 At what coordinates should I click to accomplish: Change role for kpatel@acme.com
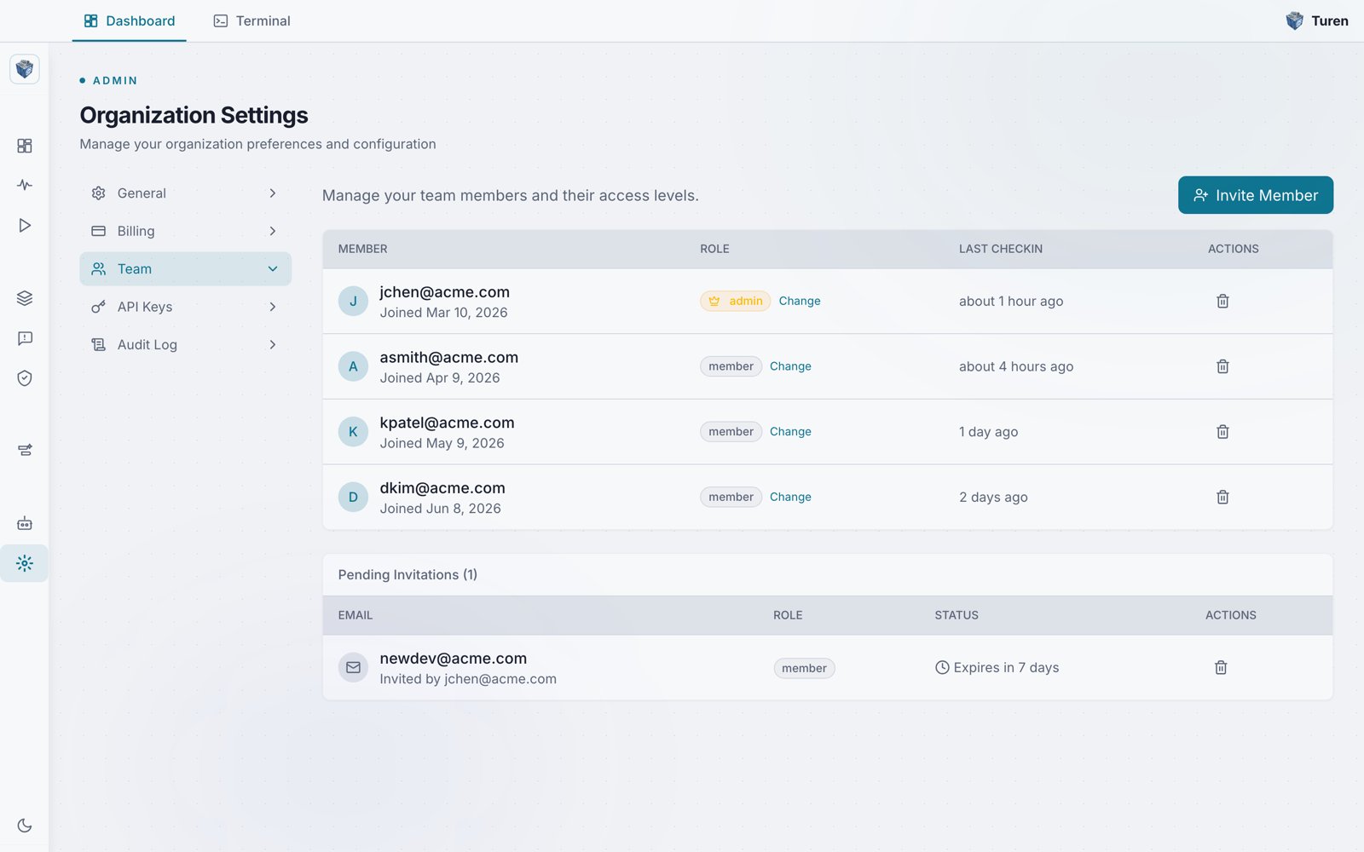790,431
